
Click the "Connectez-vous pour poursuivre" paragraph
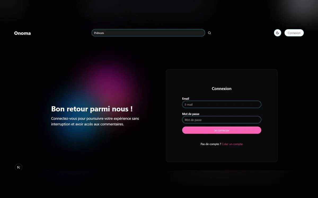pos(95,121)
